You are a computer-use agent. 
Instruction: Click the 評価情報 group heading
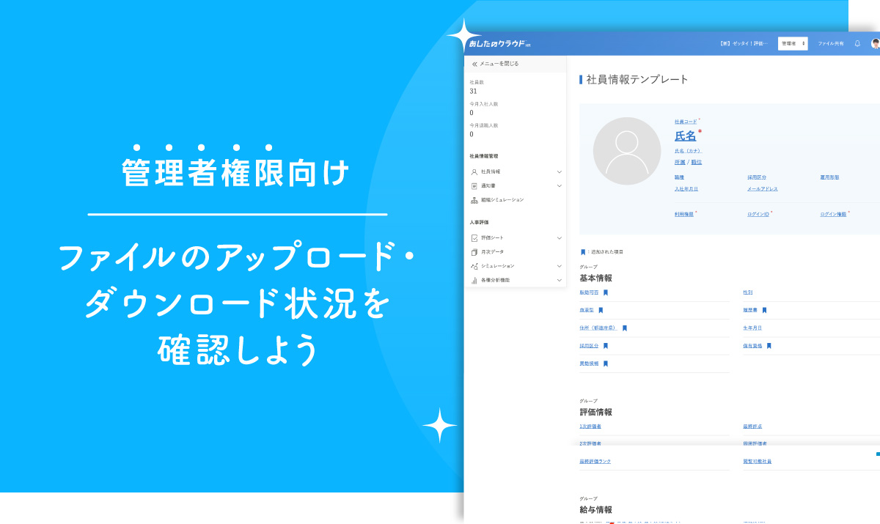595,413
